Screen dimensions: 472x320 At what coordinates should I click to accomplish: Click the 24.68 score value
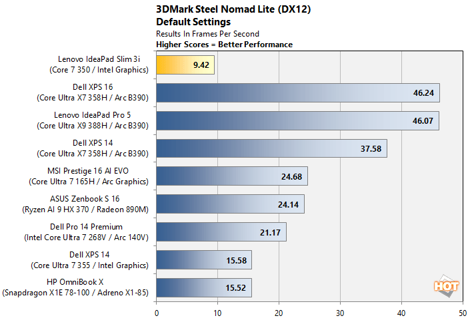(x=291, y=177)
